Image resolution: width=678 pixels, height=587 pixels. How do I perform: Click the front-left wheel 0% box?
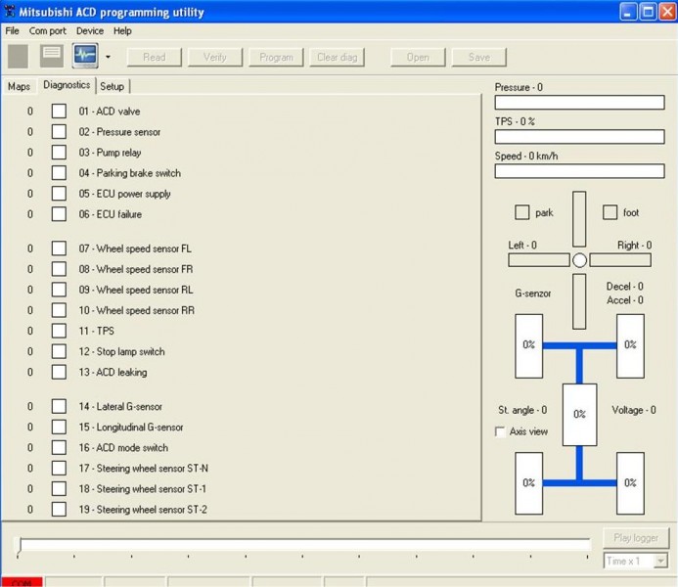pyautogui.click(x=528, y=346)
